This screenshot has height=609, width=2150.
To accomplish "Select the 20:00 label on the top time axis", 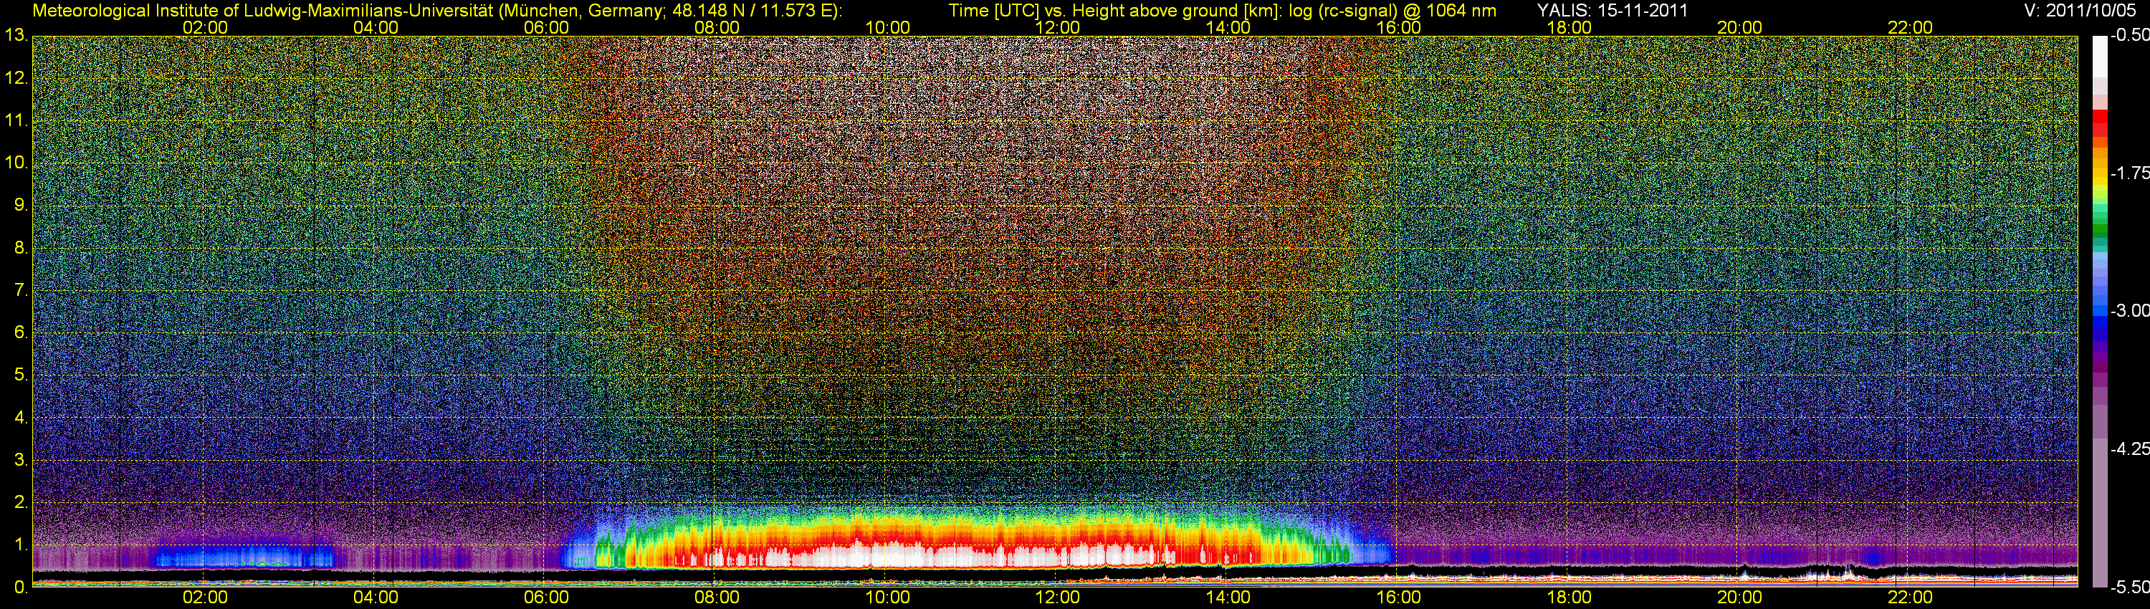I will (1739, 27).
